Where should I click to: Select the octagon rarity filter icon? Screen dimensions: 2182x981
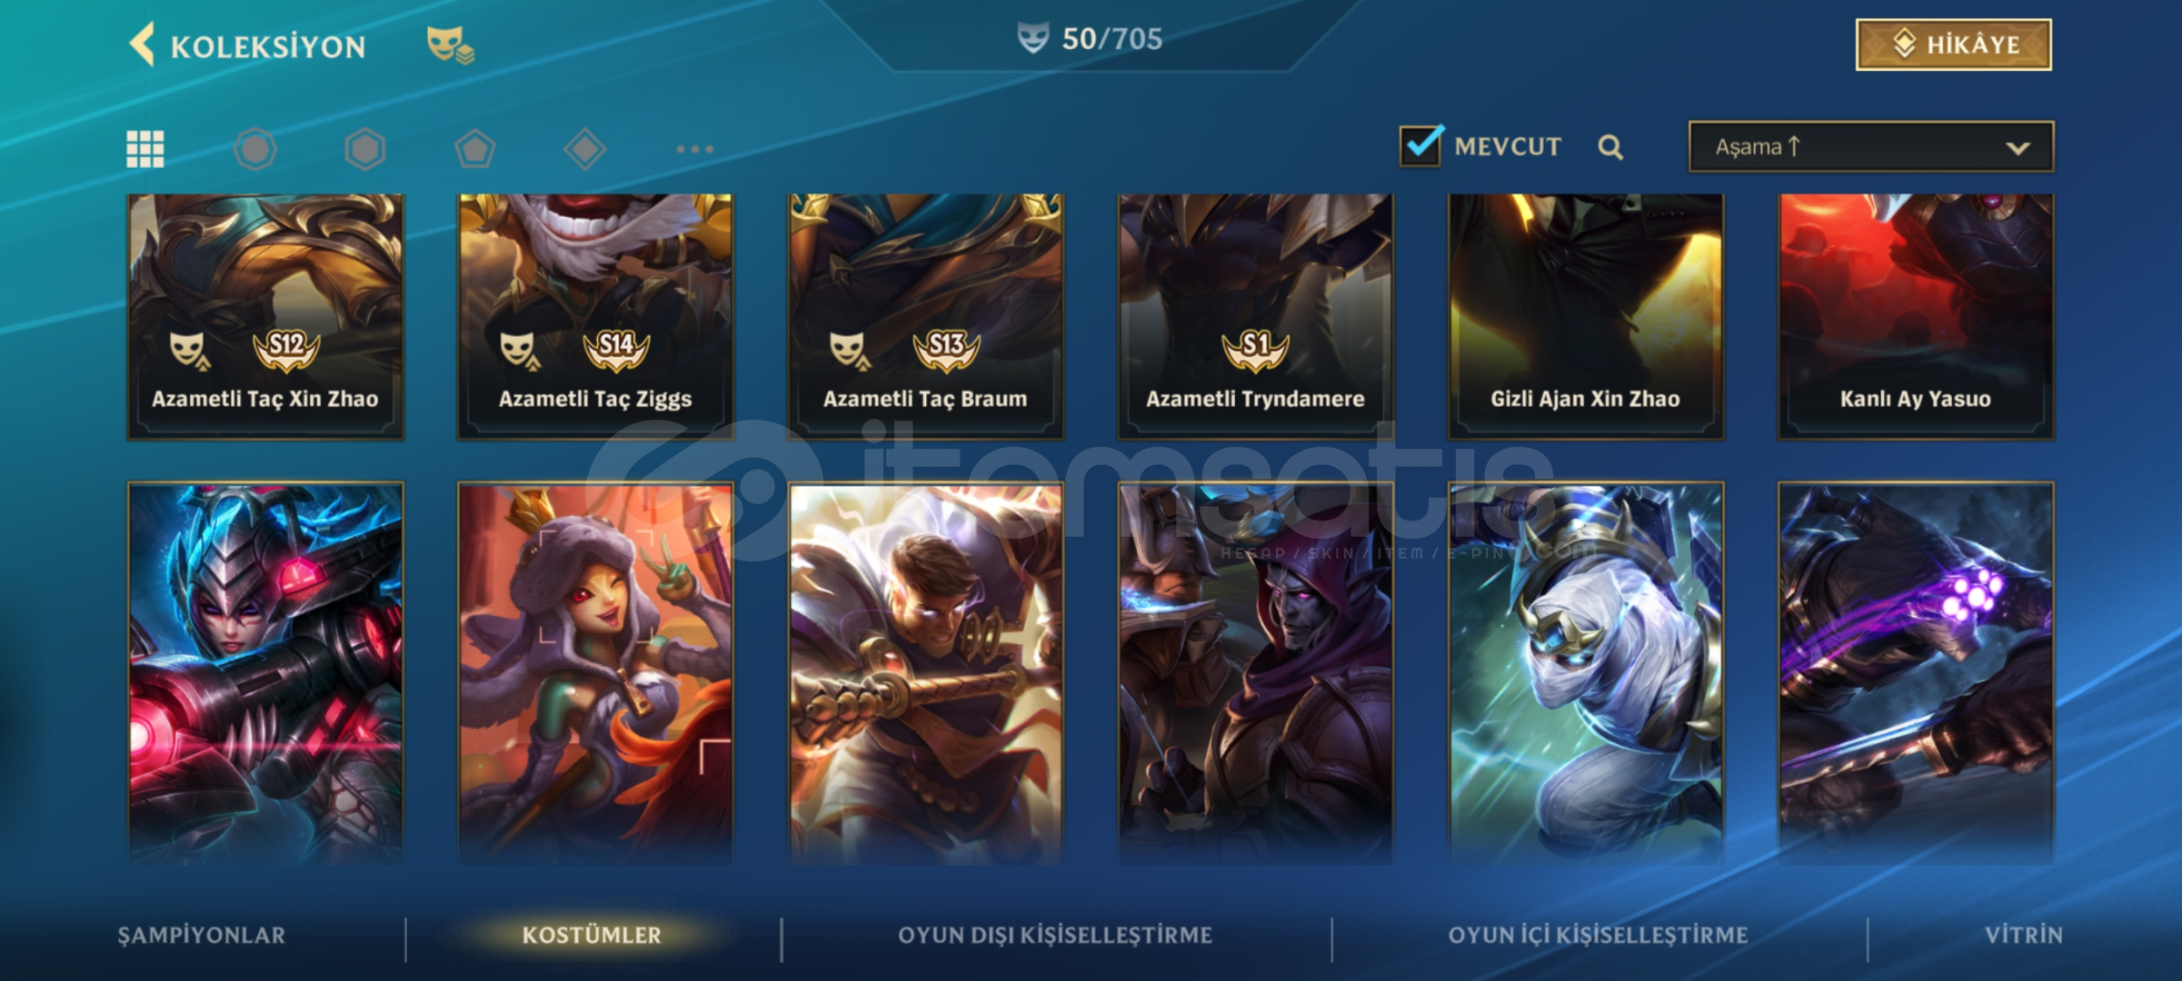pos(255,149)
